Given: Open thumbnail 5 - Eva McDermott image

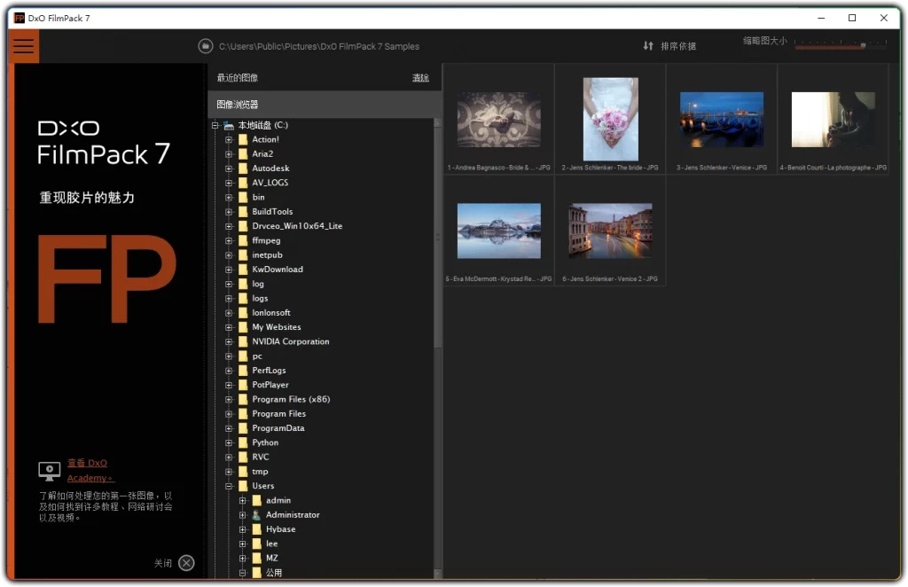Looking at the screenshot, I should click(498, 231).
